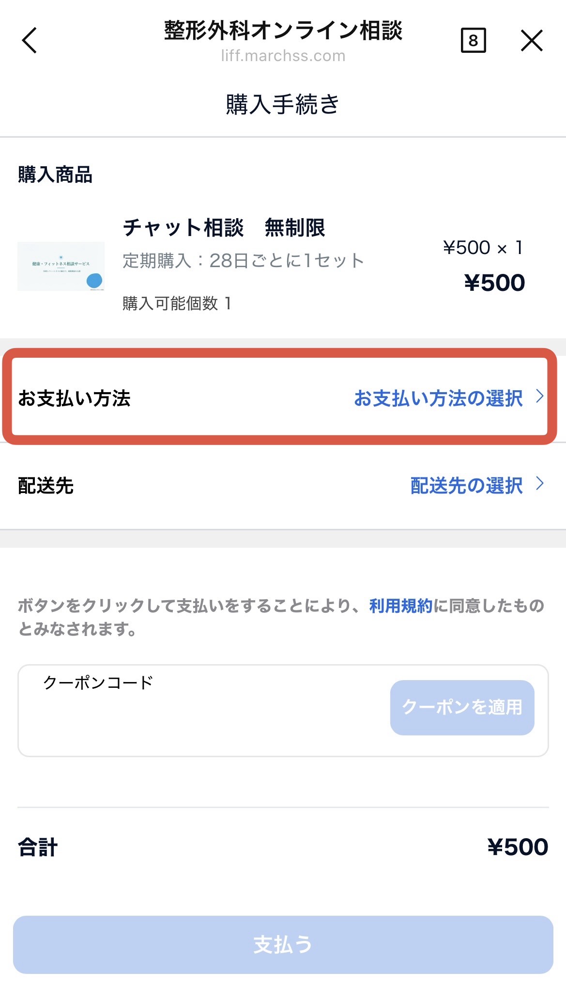Image resolution: width=566 pixels, height=1002 pixels.
Task: Select the チャット相談 無制限 product title
Action: coord(224,228)
